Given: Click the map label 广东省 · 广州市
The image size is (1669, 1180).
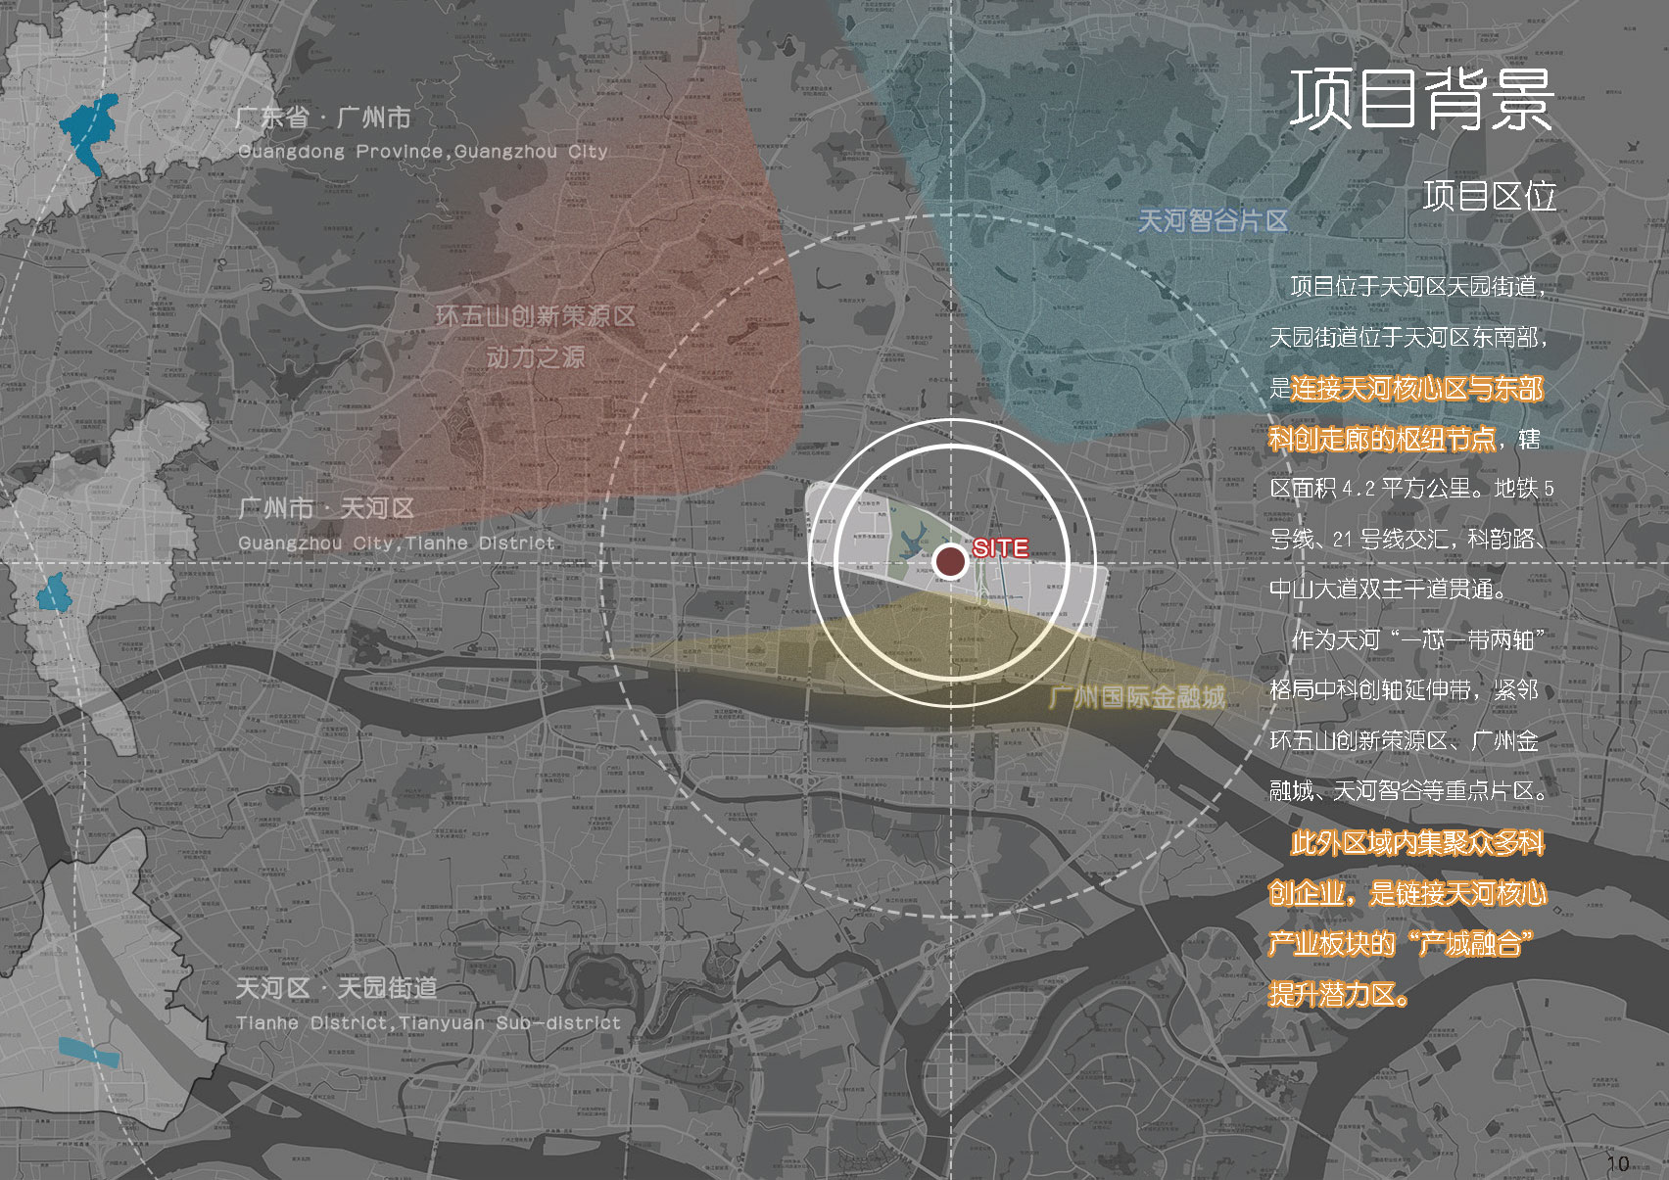Looking at the screenshot, I should [x=323, y=118].
